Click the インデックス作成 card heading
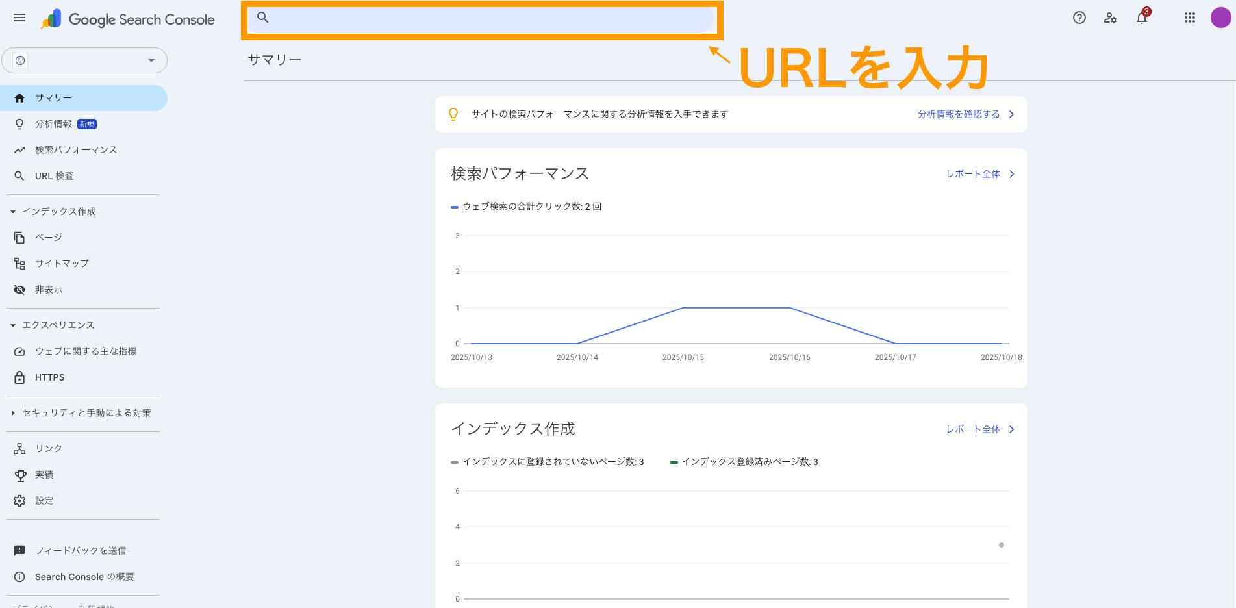 click(x=513, y=429)
